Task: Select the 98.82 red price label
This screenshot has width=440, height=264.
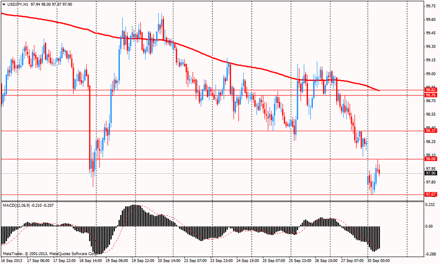Action: 430,90
